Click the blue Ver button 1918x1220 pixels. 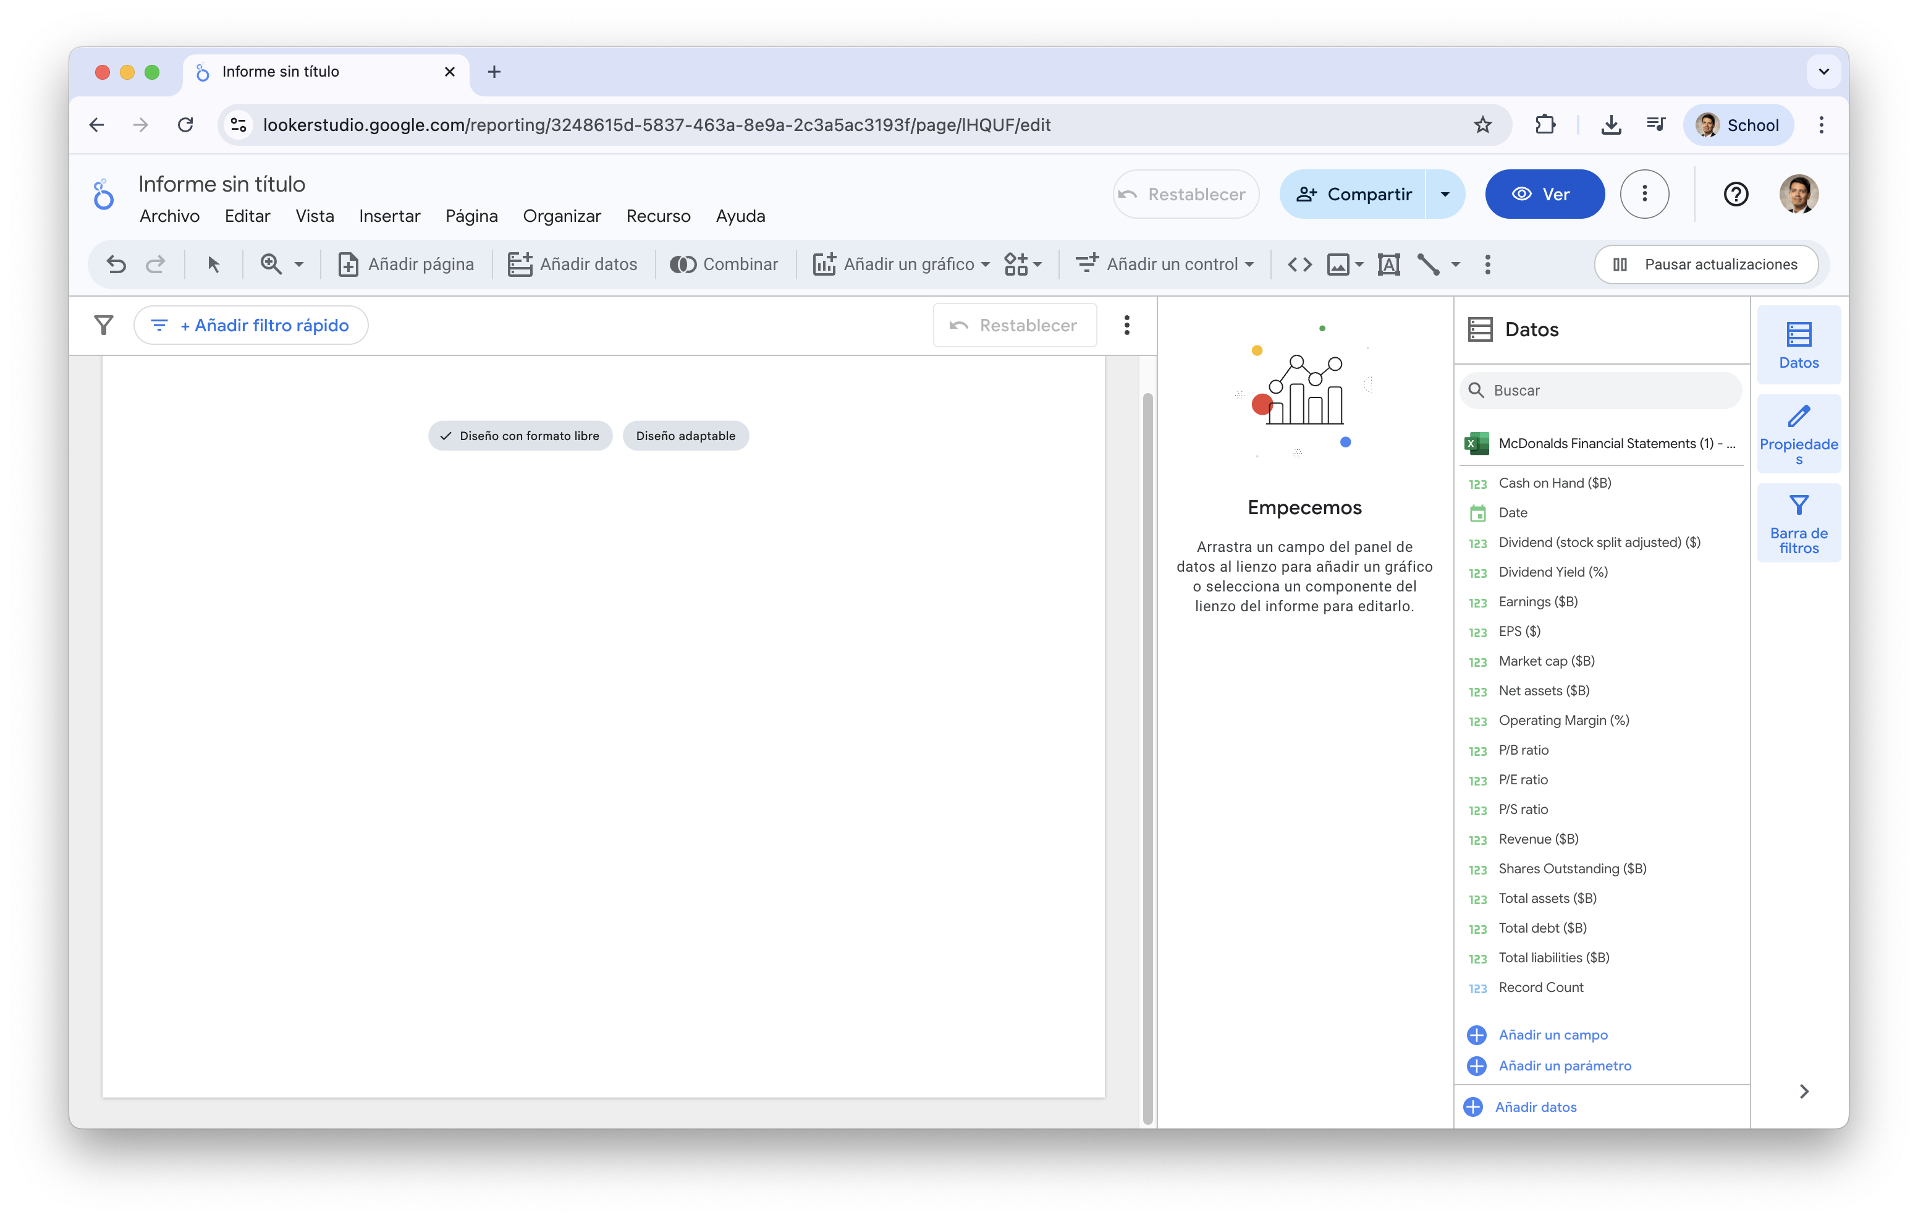tap(1544, 195)
